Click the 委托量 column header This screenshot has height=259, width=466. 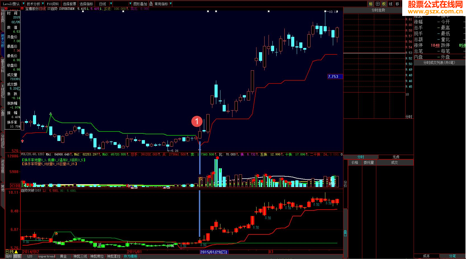(369, 162)
